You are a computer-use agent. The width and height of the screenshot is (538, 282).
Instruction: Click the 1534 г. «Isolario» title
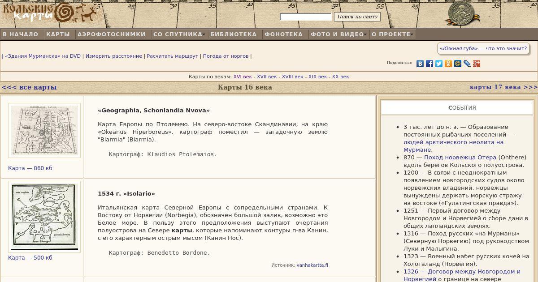click(126, 194)
